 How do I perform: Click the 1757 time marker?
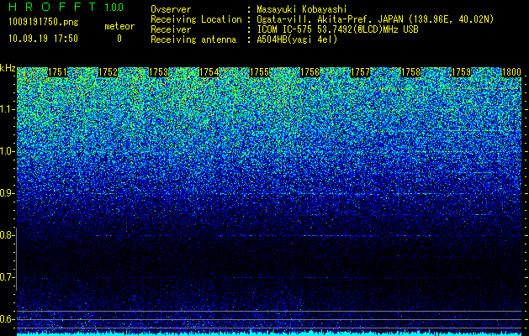[360, 72]
